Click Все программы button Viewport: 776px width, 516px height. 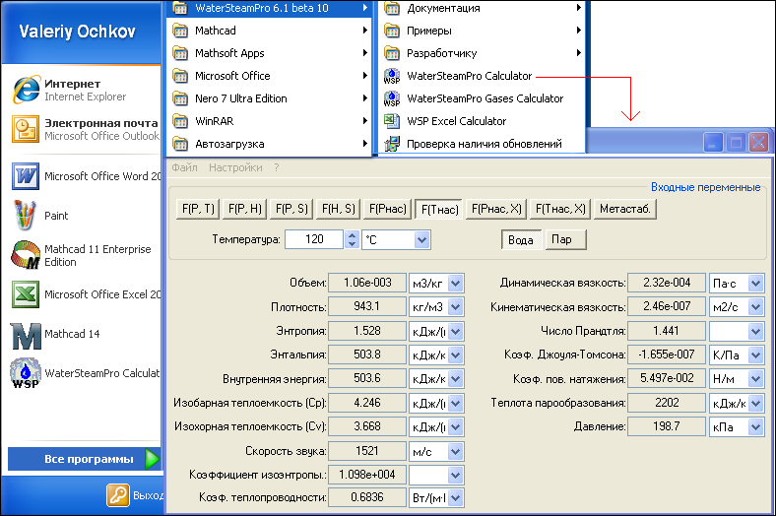click(84, 459)
